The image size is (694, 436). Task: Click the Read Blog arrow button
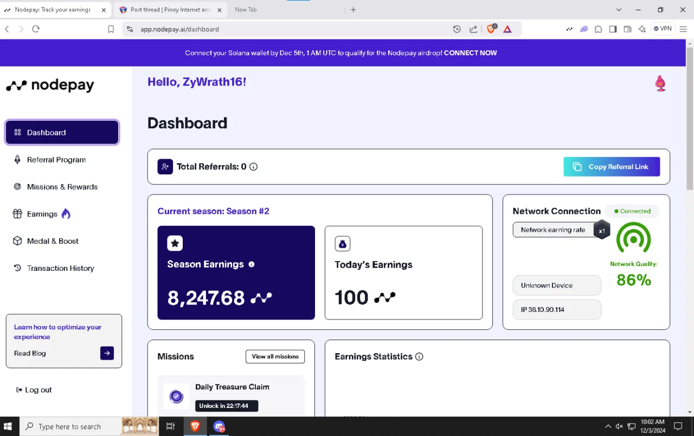pos(107,353)
